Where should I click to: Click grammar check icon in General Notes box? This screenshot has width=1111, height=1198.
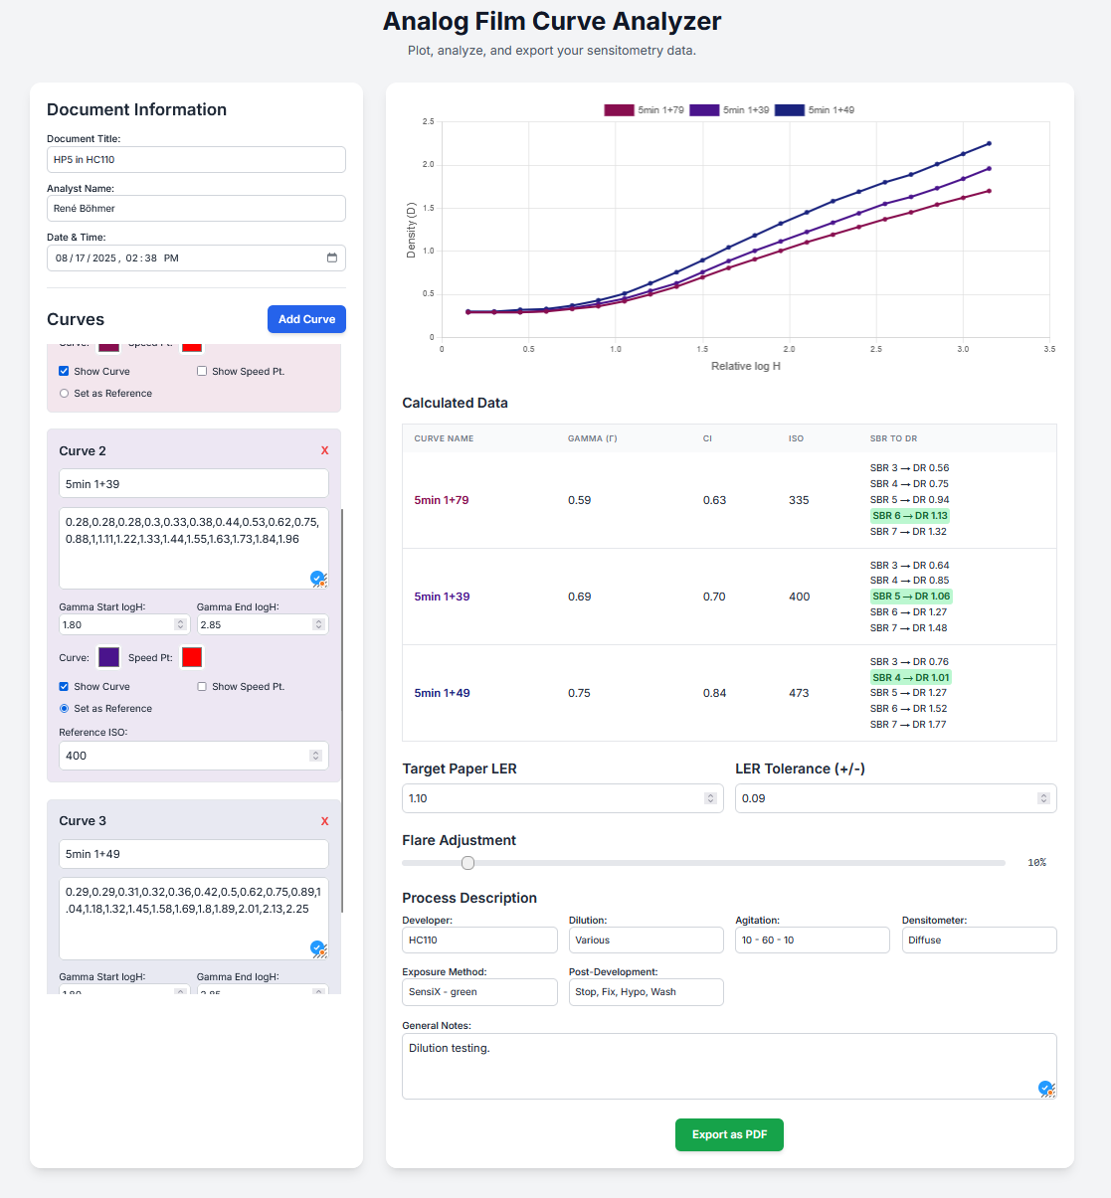click(1045, 1088)
